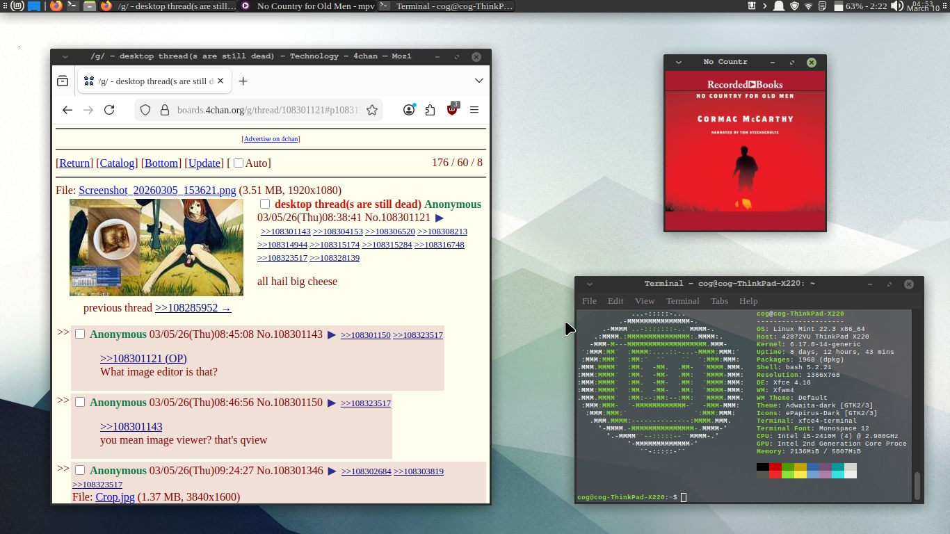Open the Firefox hamburger application menu
Screen dimensions: 950x534
click(x=474, y=110)
